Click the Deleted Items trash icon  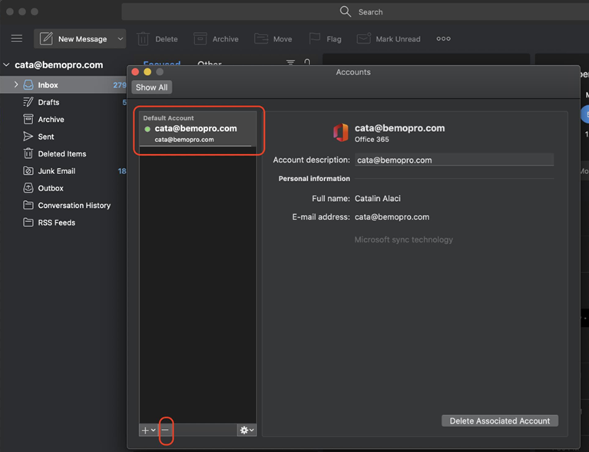pyautogui.click(x=28, y=153)
